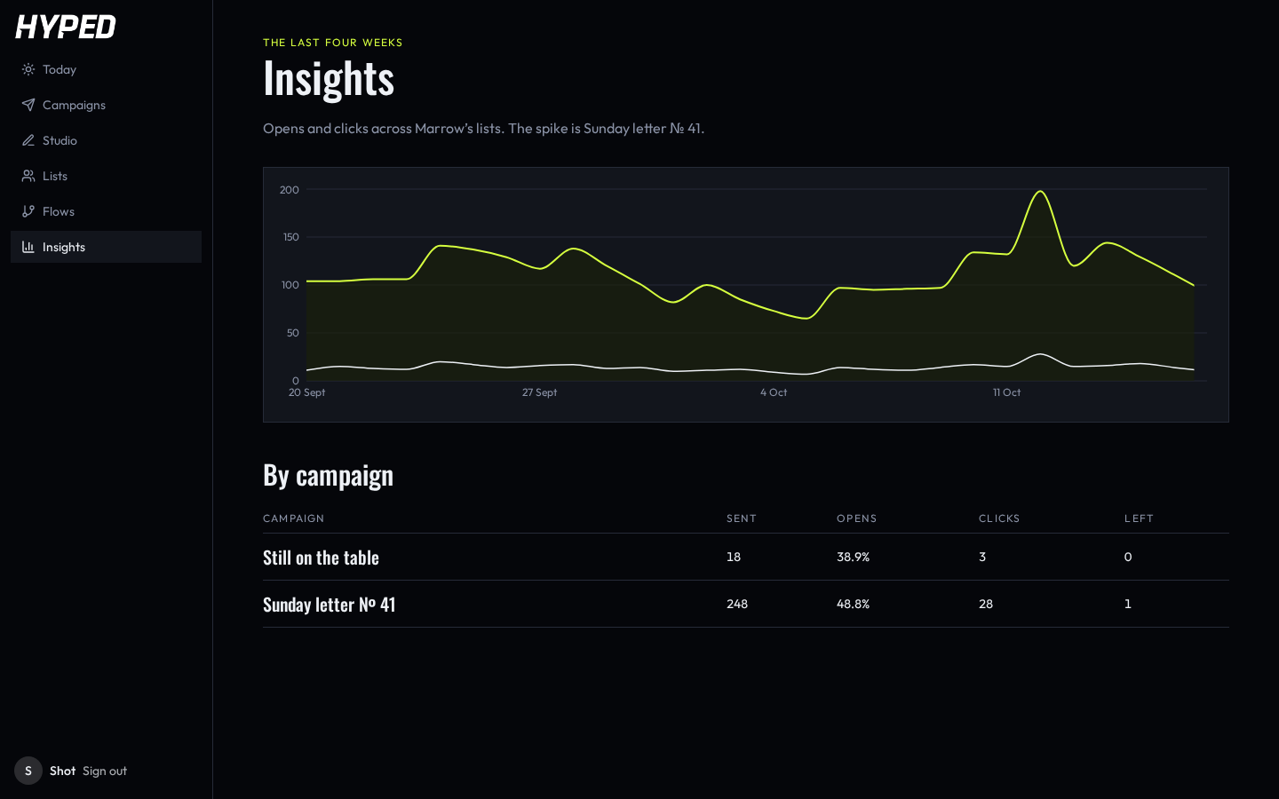Click the Opens column header
This screenshot has width=1279, height=799.
pyautogui.click(x=857, y=518)
